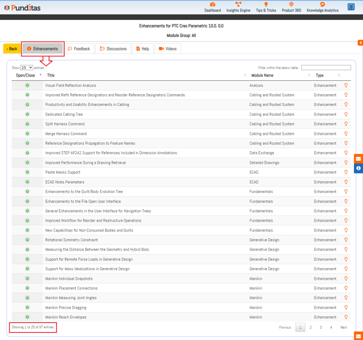Viewport: 363px width, 340px height.
Task: Click the blue info icon on right edge
Action: coord(358,168)
